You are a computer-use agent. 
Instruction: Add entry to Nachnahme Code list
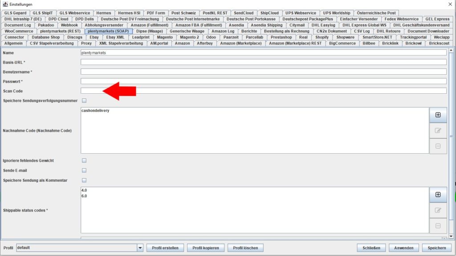tap(438, 115)
